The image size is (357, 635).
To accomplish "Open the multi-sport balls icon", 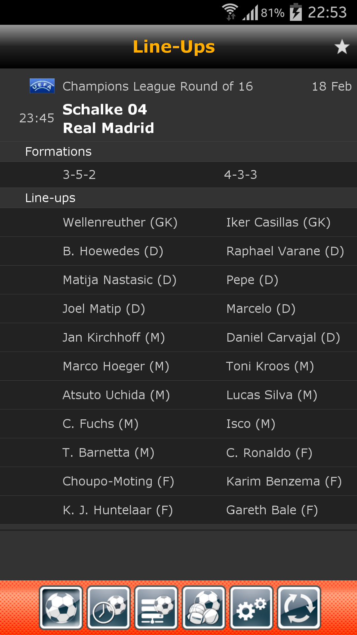I will point(204,608).
